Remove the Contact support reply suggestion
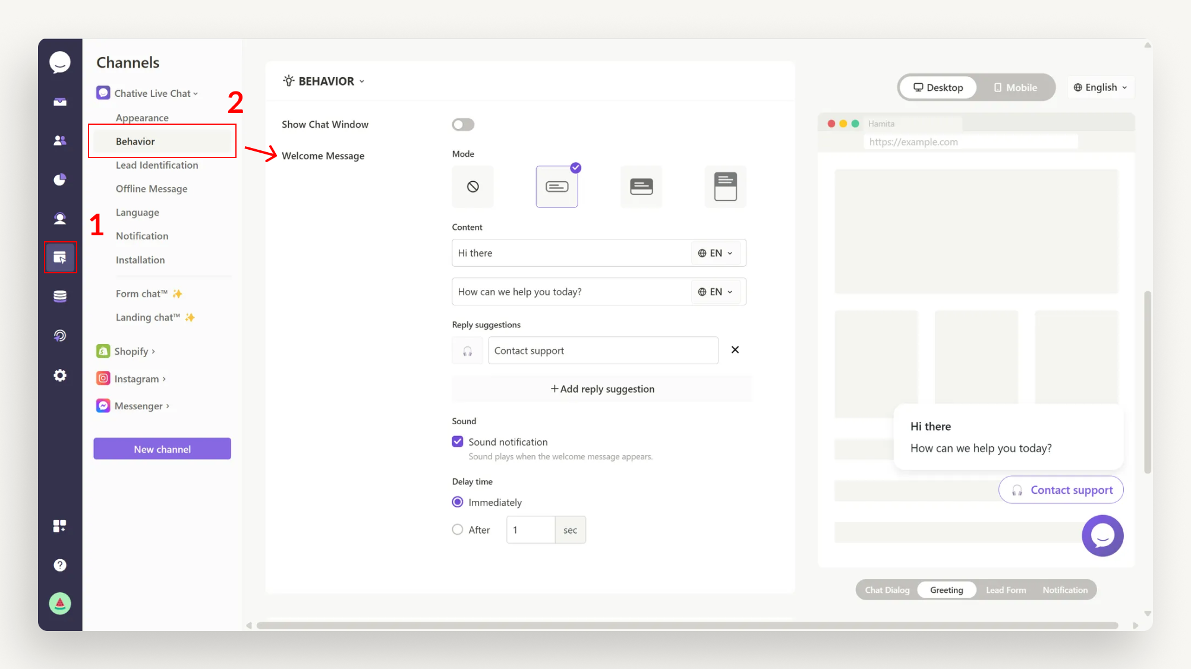1191x669 pixels. coord(735,350)
